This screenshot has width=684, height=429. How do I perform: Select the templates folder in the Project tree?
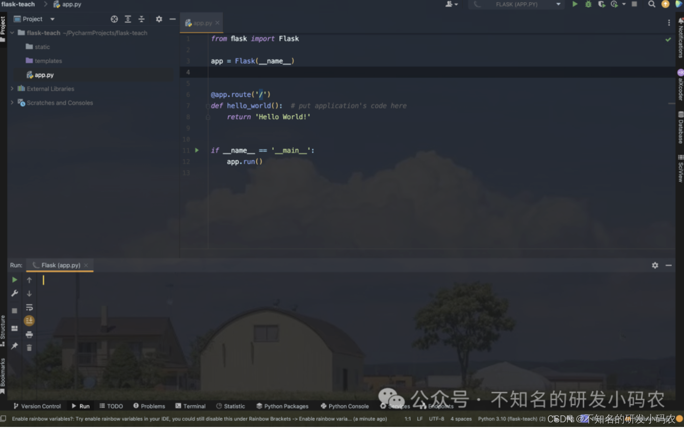(48, 61)
